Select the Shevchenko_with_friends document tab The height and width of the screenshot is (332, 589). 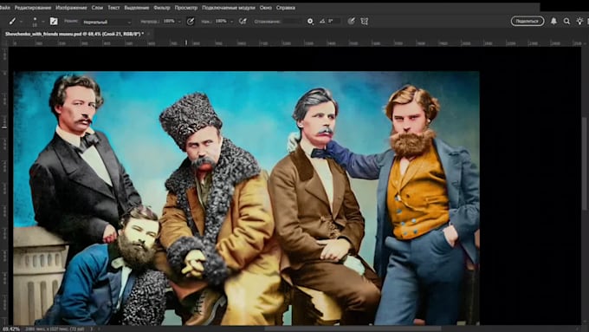pos(74,34)
